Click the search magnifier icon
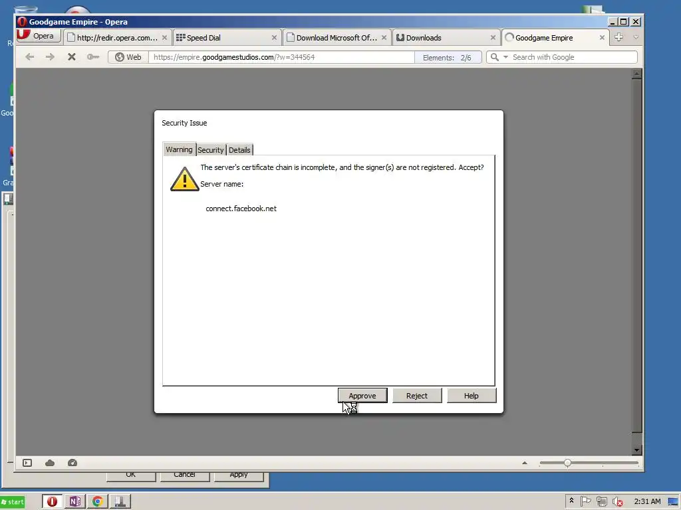Screen dimensions: 681x510 coord(494,57)
